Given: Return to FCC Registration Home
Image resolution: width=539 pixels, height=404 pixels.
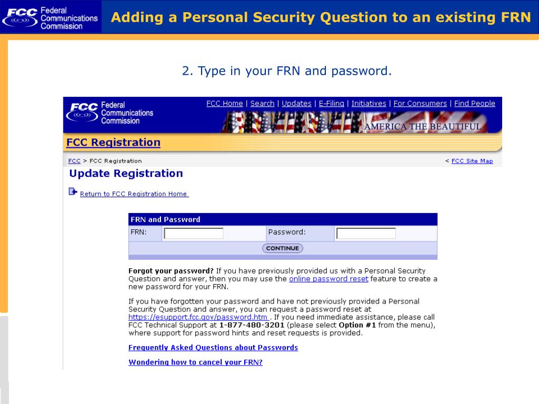Looking at the screenshot, I should click(x=134, y=194).
